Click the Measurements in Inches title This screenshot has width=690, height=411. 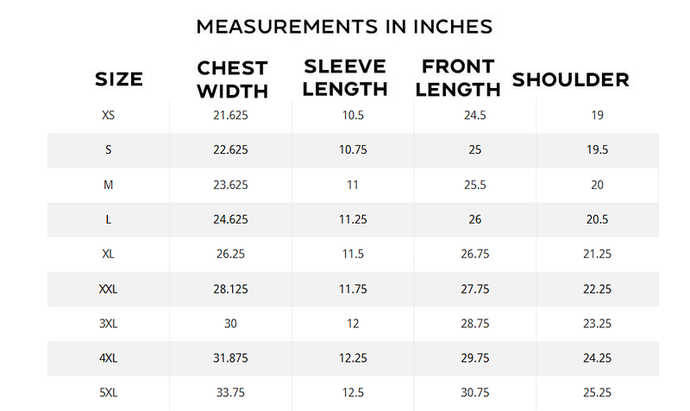click(x=344, y=26)
